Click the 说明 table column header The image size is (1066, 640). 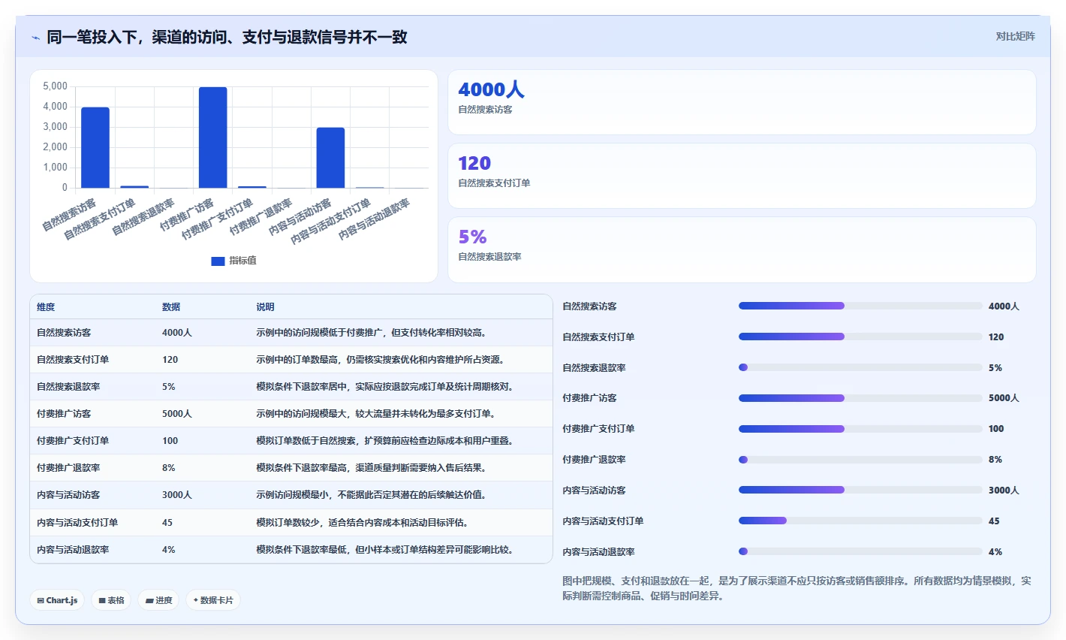265,306
